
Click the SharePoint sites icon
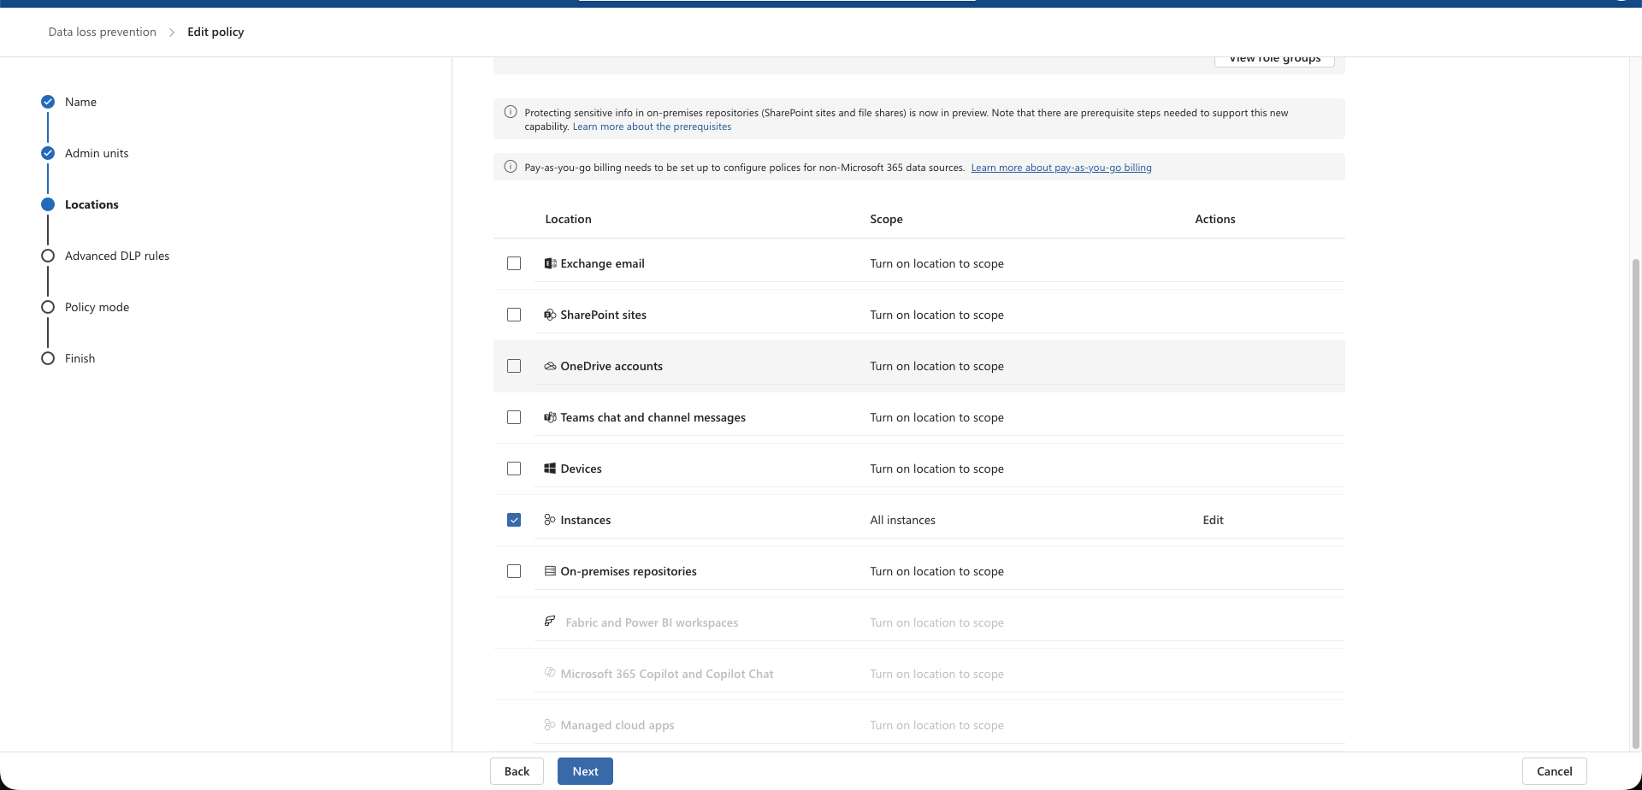point(550,315)
